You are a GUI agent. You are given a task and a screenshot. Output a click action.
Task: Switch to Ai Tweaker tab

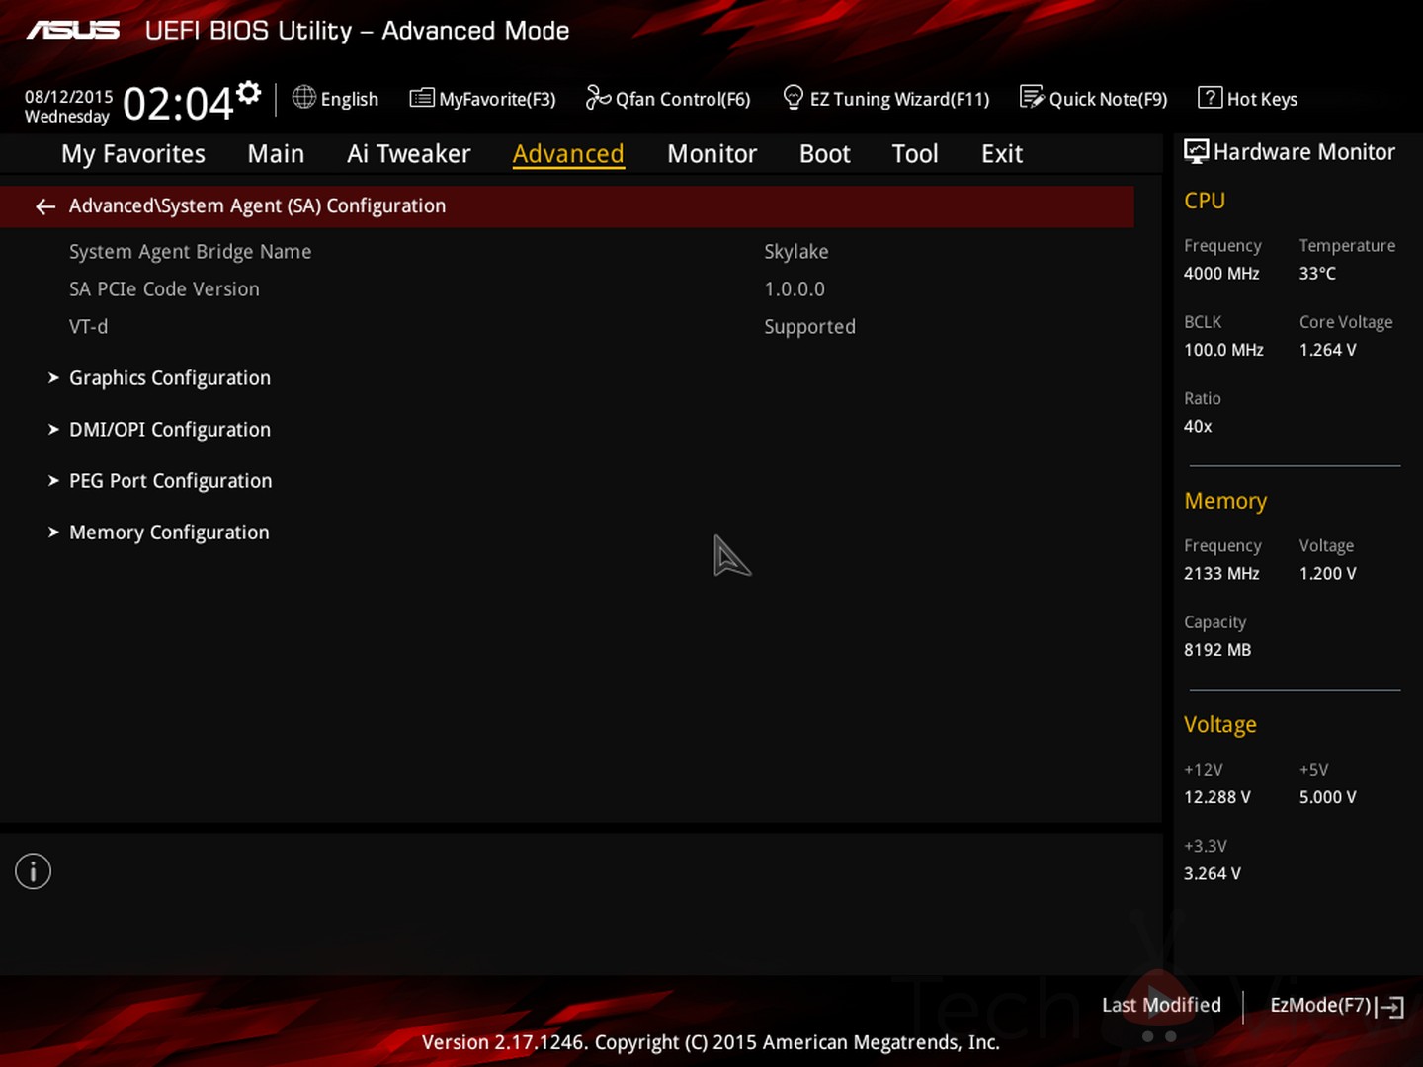[x=409, y=154]
